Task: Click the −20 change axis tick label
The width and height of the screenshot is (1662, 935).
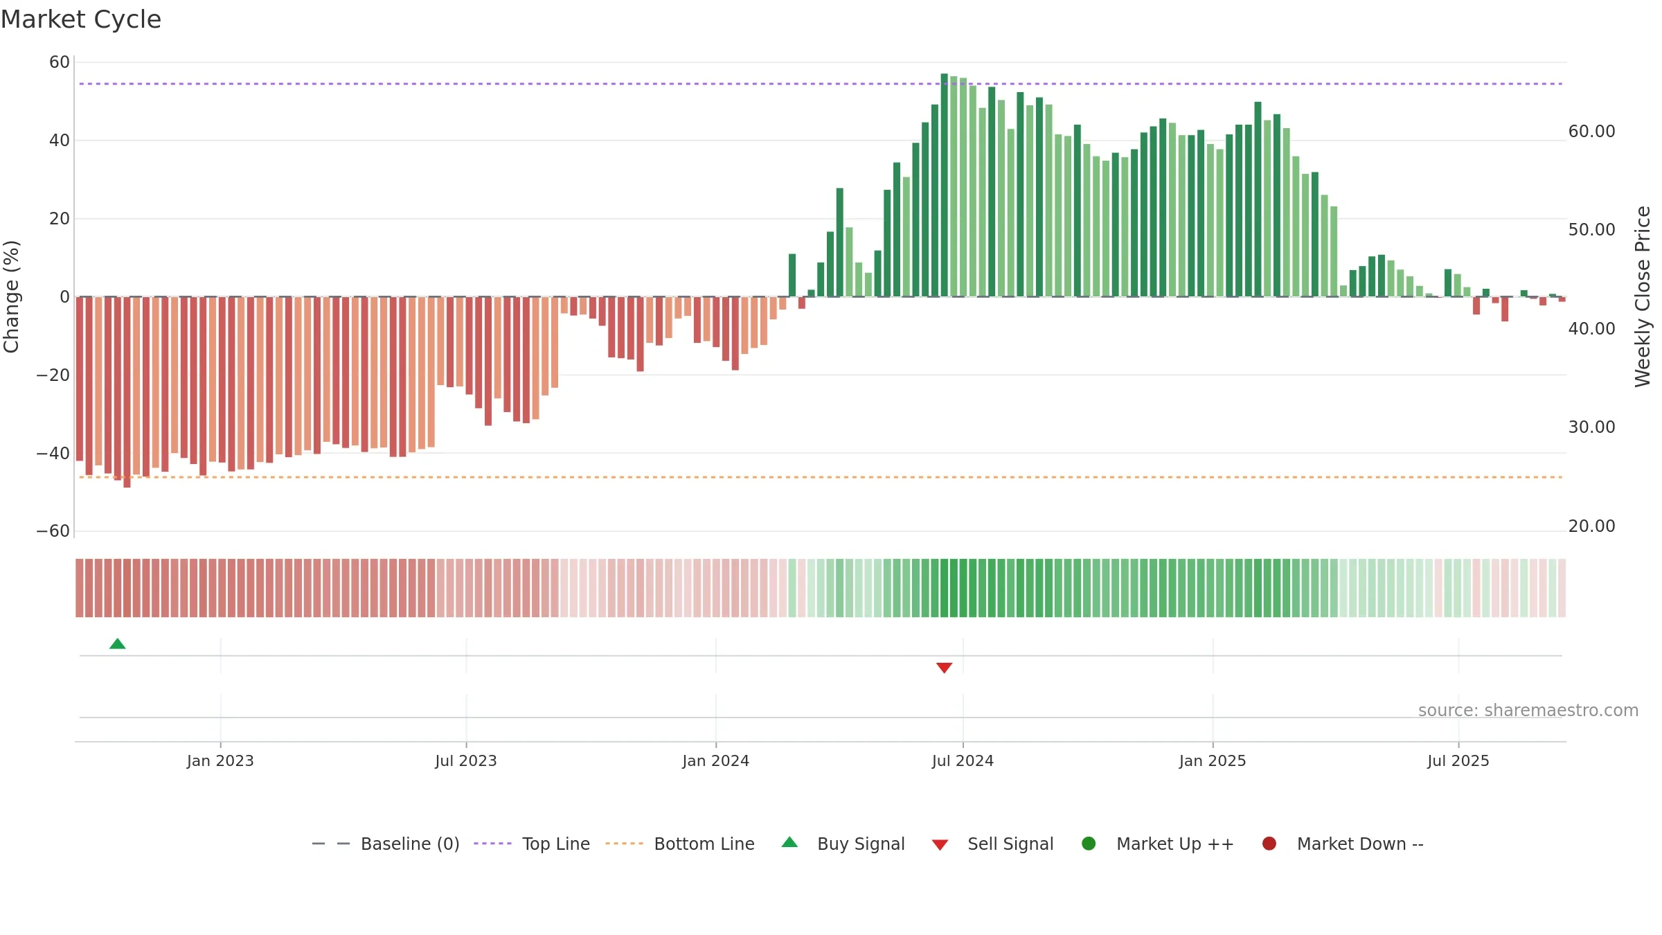Action: 53,375
